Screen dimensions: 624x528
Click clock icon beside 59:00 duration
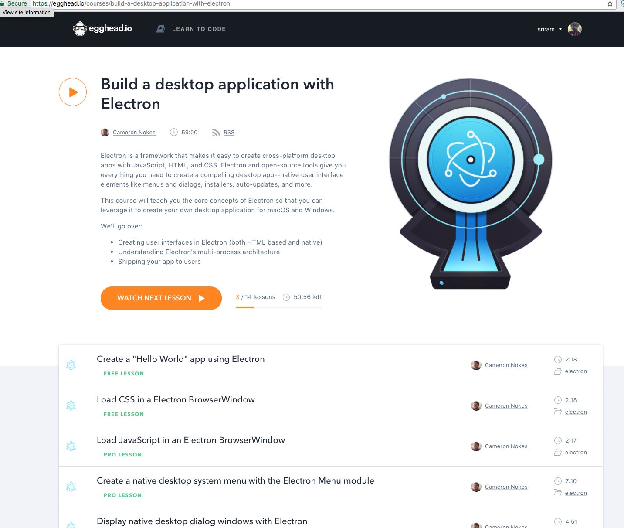pyautogui.click(x=174, y=132)
